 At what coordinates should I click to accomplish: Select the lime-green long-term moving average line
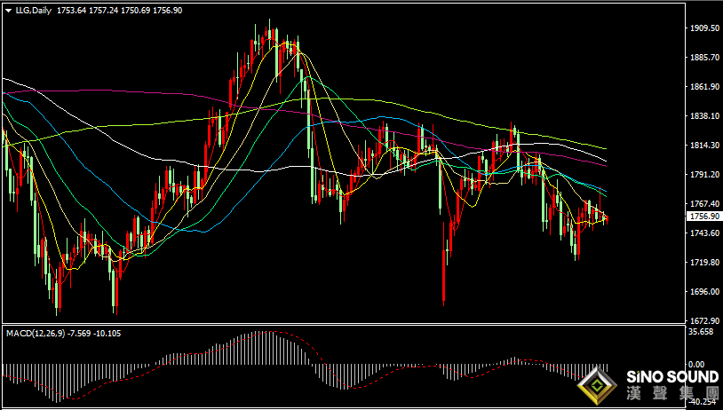tap(415, 109)
